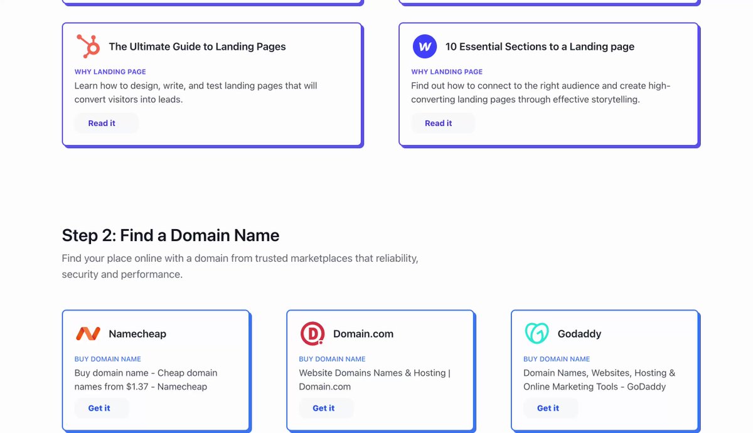
Task: Open 10 Essential Sections to a Landing page title
Action: point(540,46)
